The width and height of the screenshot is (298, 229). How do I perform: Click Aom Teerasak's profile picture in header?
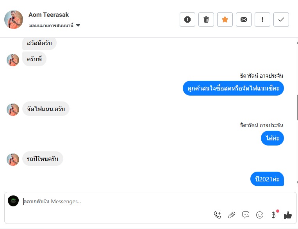coord(14,20)
